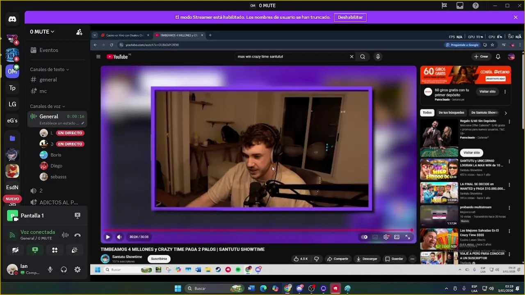
Task: Stop streaming via icon beside Pantalla 1
Action: click(x=77, y=216)
